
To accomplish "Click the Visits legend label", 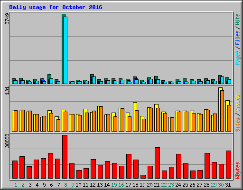I will (x=237, y=104).
